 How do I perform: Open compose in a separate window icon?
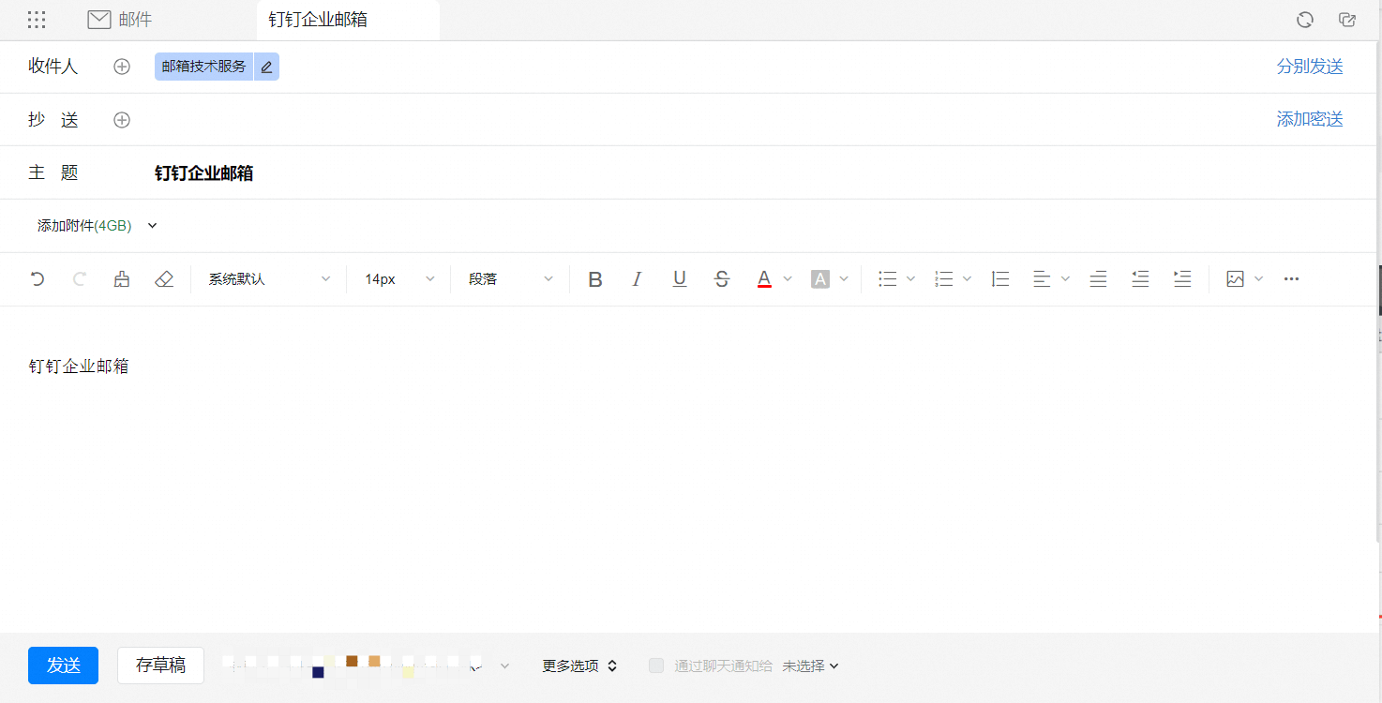point(1347,20)
